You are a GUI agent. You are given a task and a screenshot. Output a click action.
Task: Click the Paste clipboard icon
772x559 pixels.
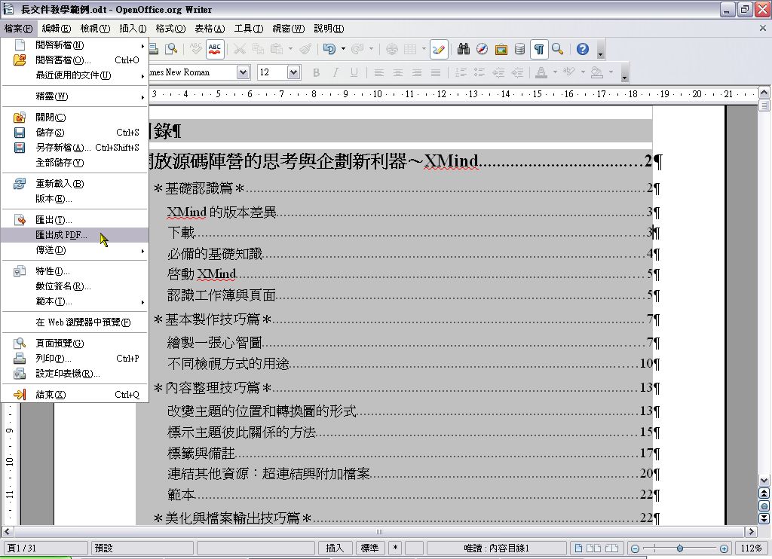coord(277,49)
